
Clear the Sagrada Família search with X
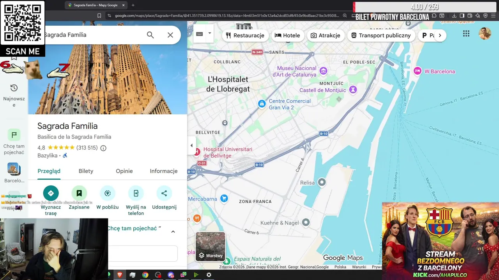pyautogui.click(x=170, y=35)
